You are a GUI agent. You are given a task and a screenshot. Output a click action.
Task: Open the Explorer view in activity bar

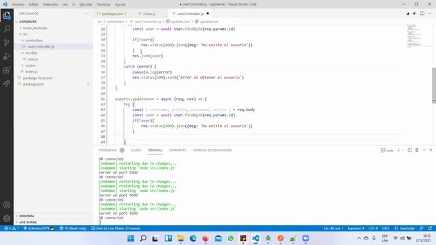7,16
